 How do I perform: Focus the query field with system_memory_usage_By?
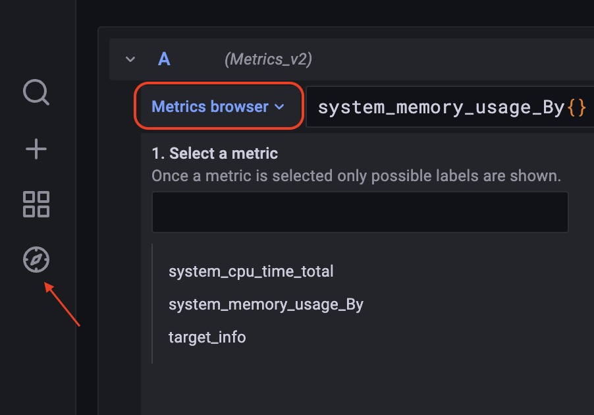pyautogui.click(x=450, y=107)
